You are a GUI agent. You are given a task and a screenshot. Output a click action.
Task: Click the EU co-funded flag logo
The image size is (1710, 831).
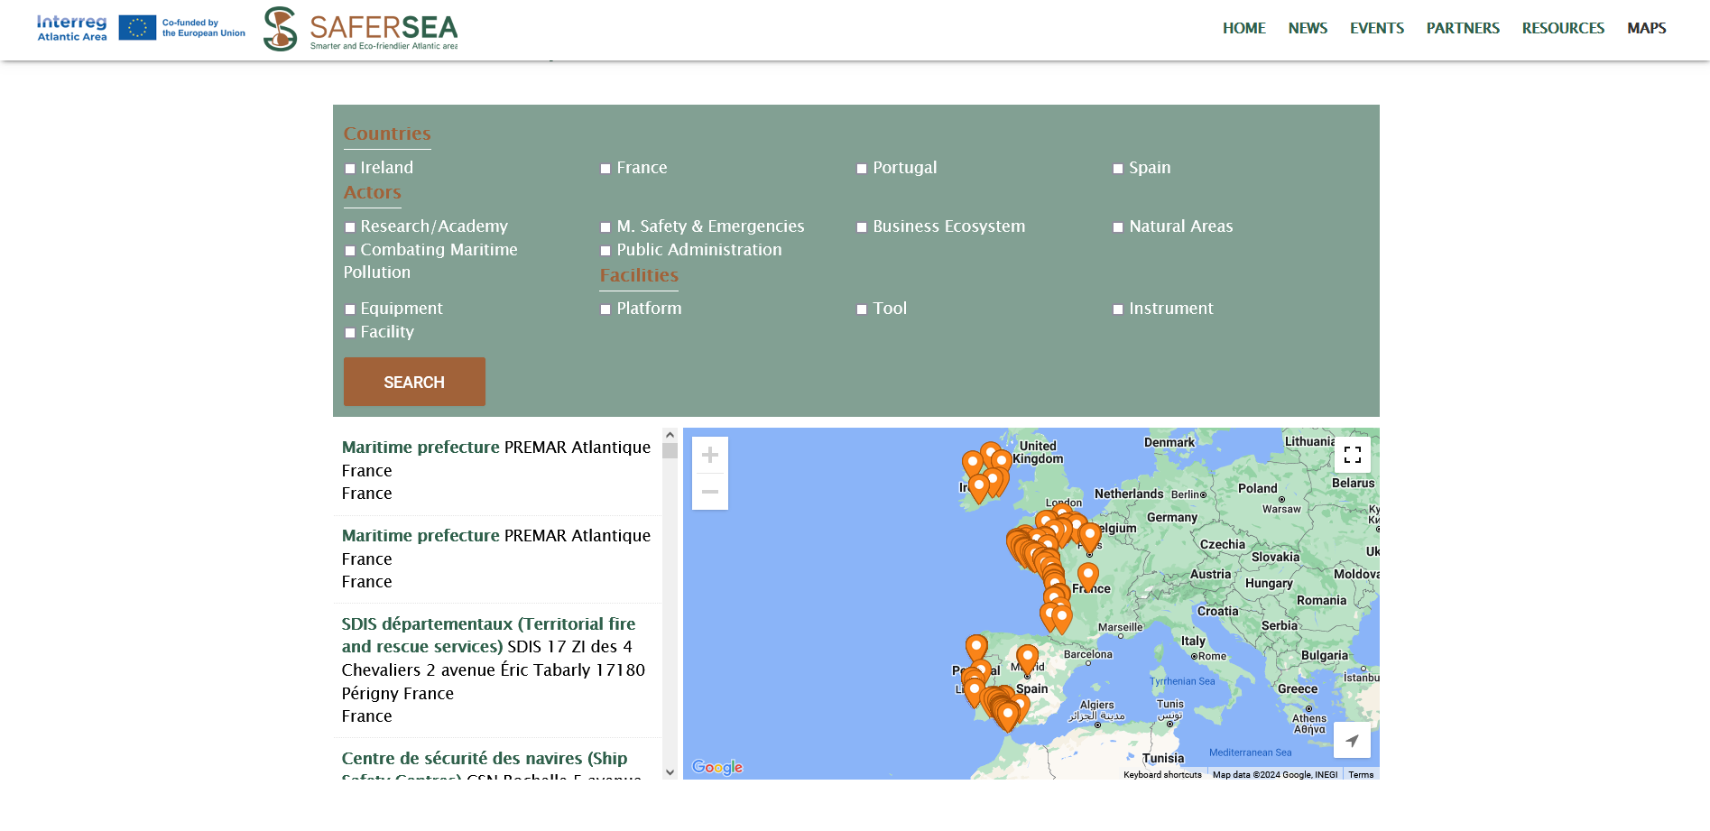tap(181, 28)
